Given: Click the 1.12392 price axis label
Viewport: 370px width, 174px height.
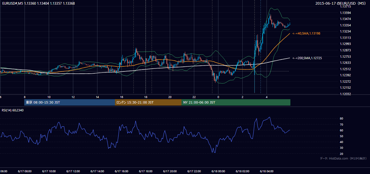Looking at the screenshot, I should 345,75.
